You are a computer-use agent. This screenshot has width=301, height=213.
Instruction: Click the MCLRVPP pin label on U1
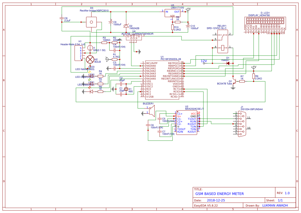[x=152, y=63]
